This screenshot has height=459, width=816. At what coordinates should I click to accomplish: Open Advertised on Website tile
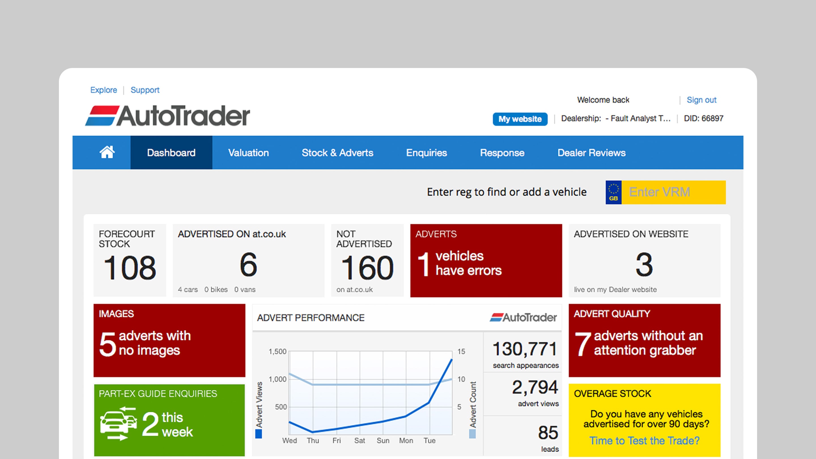644,260
